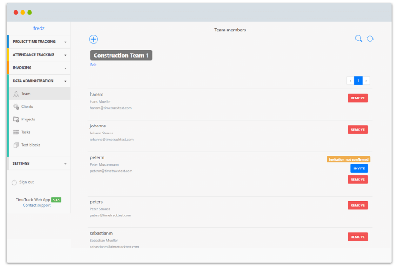
Task: Expand the Attendance Tracking menu
Action: pyautogui.click(x=65, y=55)
